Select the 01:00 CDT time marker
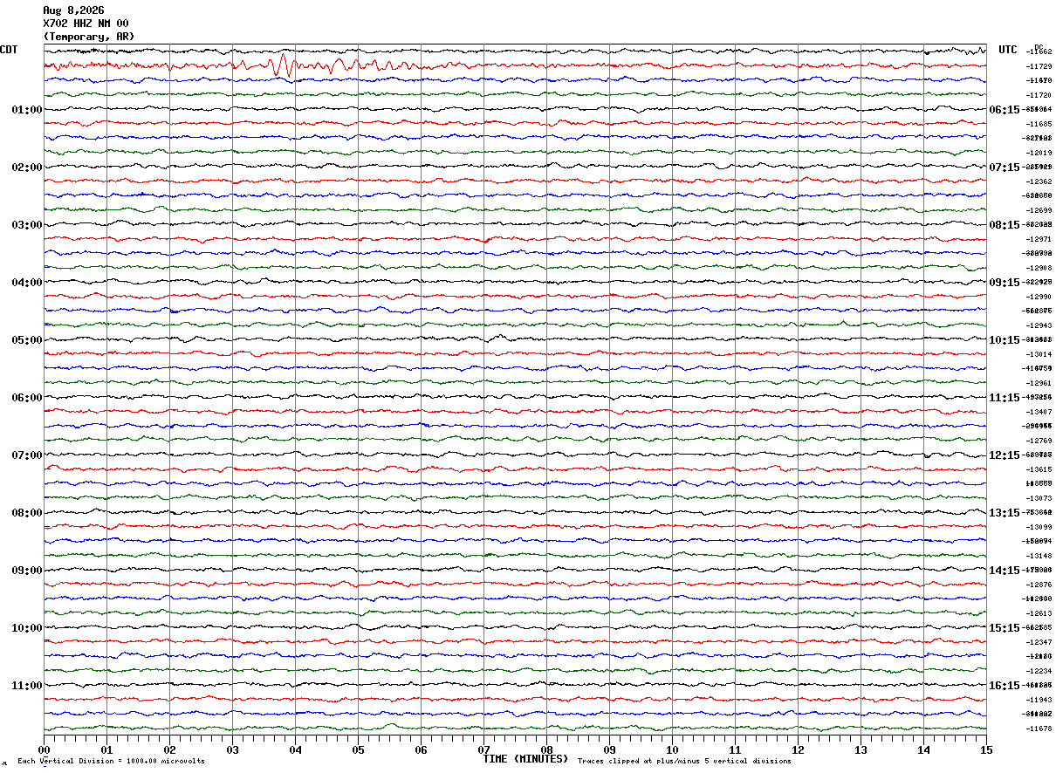The image size is (1056, 773). pos(27,110)
